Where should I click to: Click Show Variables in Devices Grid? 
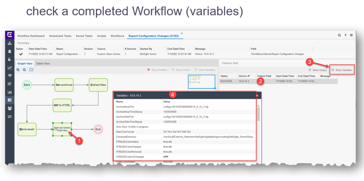(341, 70)
